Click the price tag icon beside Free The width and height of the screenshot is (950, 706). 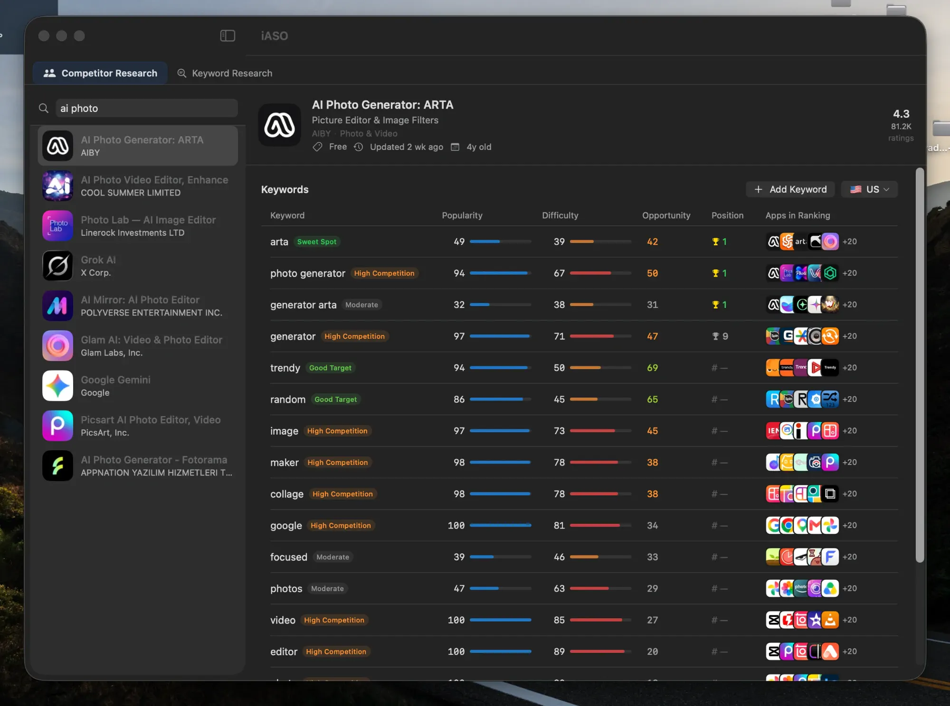317,147
